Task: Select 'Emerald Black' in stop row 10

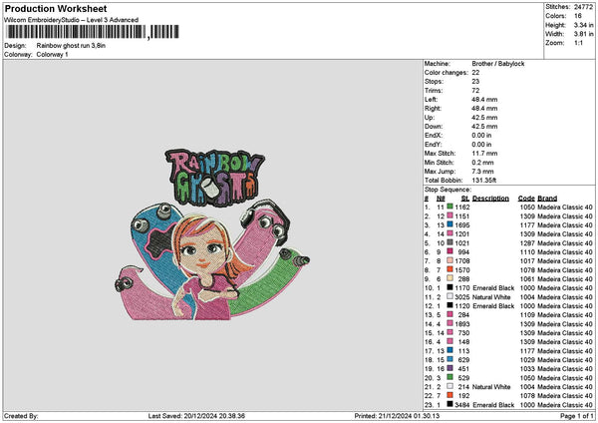Action: [x=493, y=288]
